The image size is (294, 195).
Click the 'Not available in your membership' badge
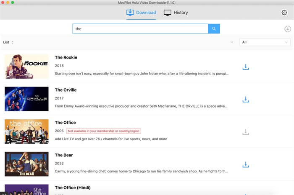point(103,131)
